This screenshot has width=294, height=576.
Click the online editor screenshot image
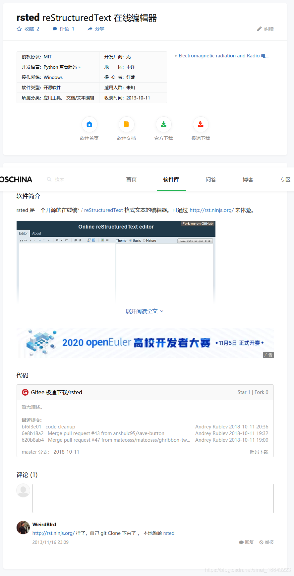pos(116,262)
